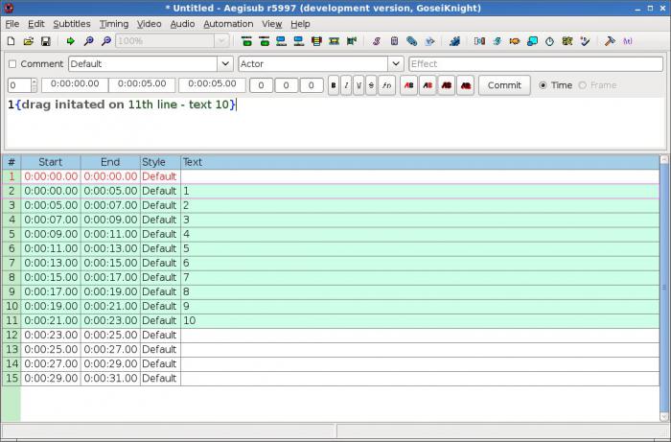Toggle Strikeout formatting button
This screenshot has width=671, height=442.
(371, 85)
